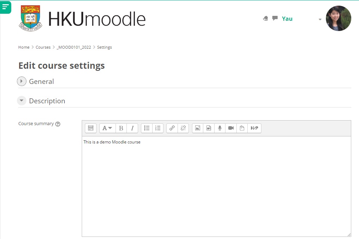Open the user menu dropdown arrow
This screenshot has width=359, height=239.
tap(320, 19)
